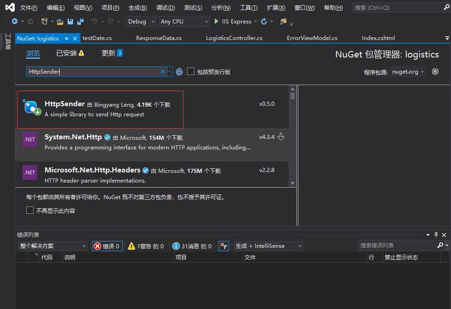451x309 pixels.
Task: Save all files with stacked floppy icon
Action: [x=80, y=22]
